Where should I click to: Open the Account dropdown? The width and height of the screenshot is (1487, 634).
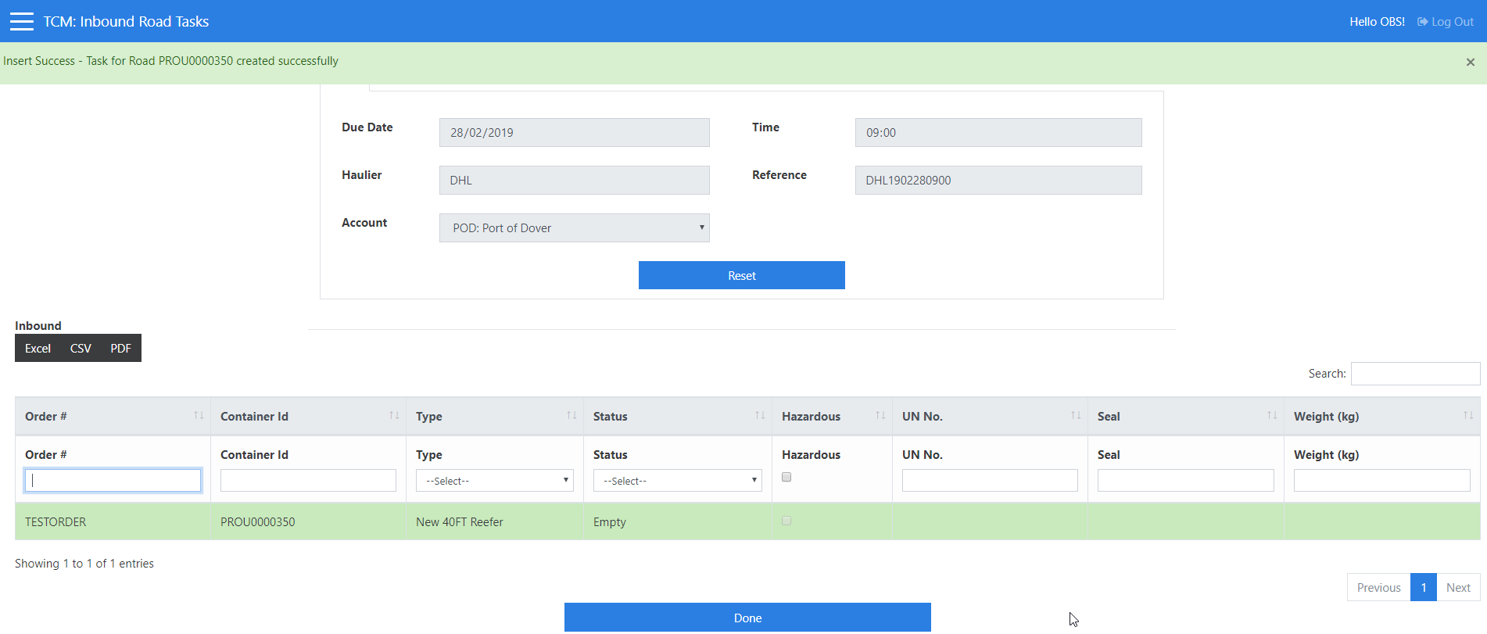574,228
